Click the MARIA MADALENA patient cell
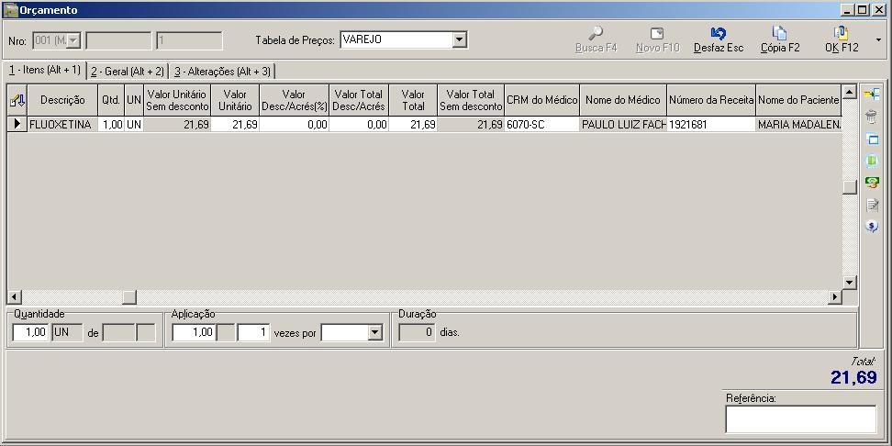 (798, 124)
